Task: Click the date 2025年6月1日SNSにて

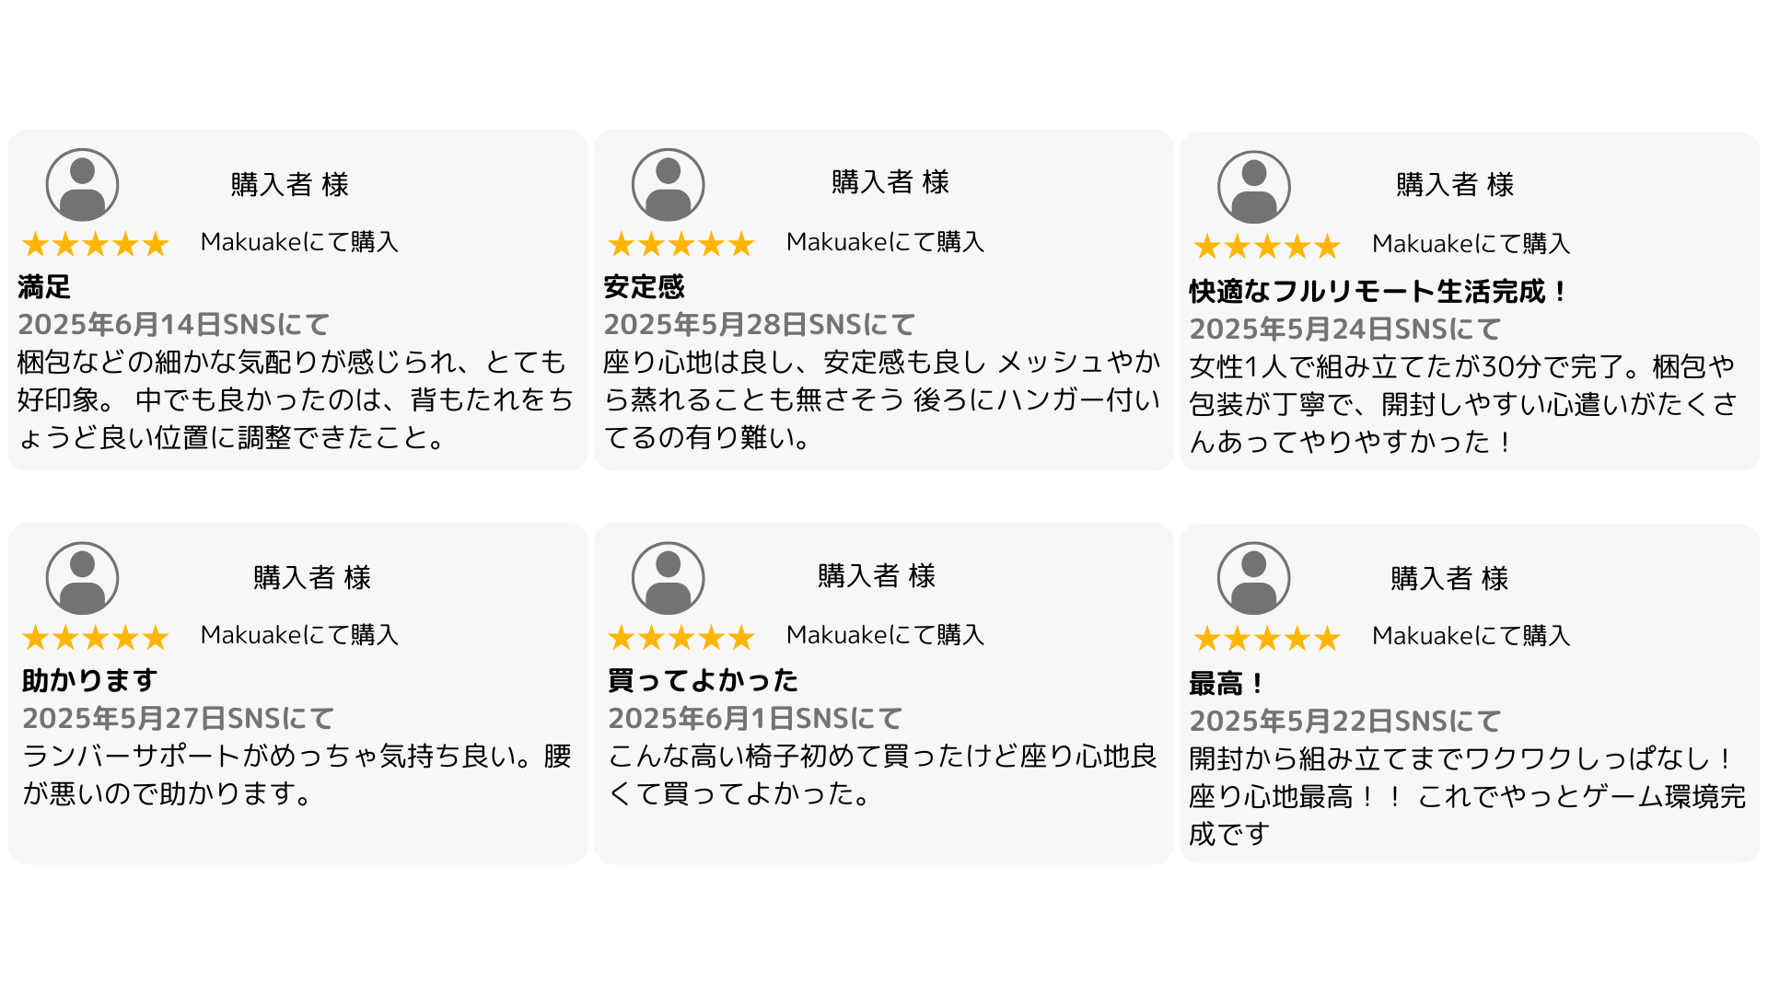Action: (755, 718)
